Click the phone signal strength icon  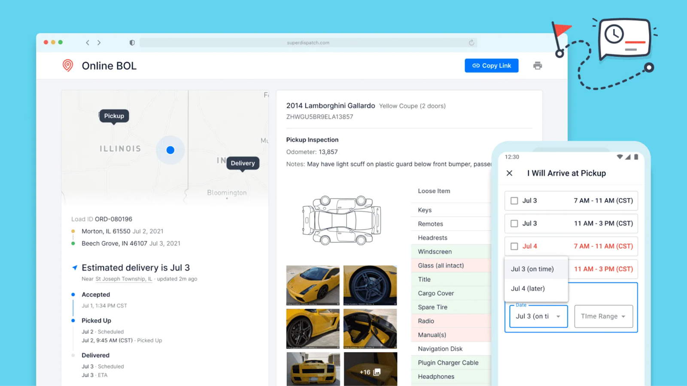click(x=628, y=157)
